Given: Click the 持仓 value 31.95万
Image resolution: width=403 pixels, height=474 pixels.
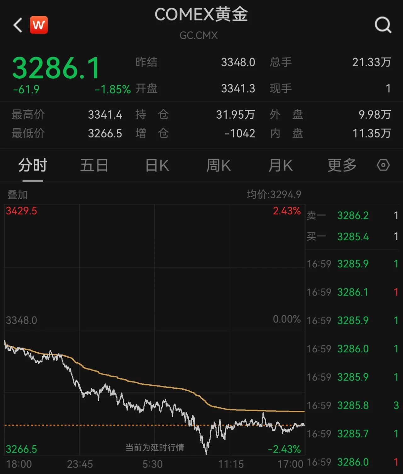Looking at the screenshot, I should tap(235, 115).
